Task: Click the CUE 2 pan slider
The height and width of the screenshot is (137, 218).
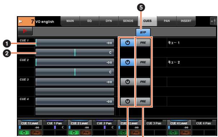Action: pos(75,72)
